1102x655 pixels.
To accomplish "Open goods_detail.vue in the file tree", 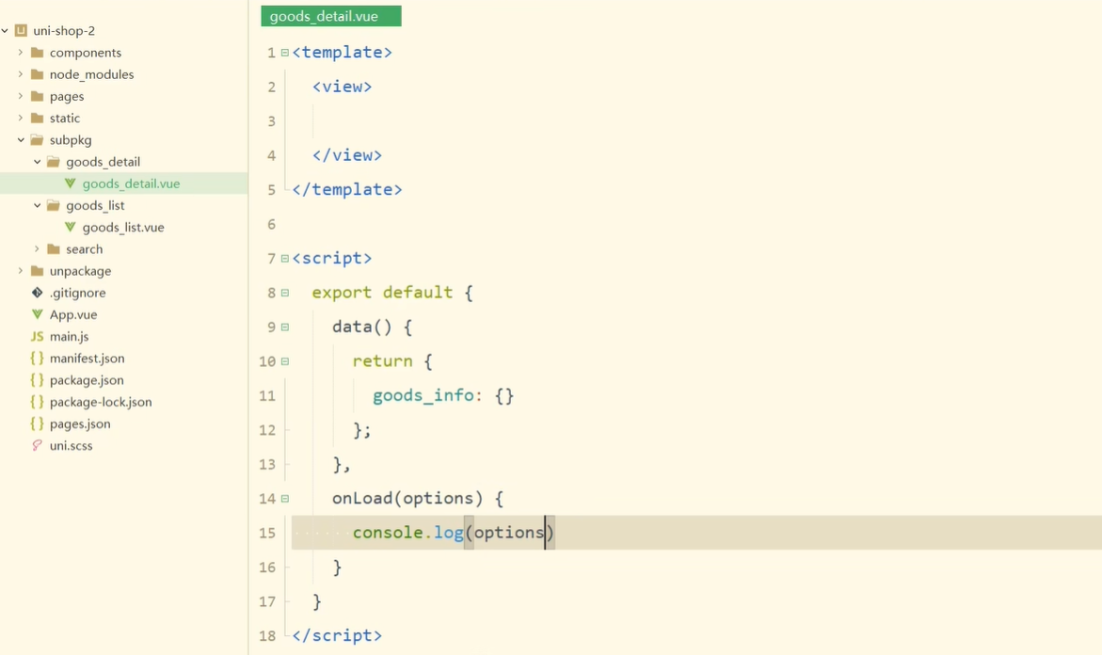I will [x=132, y=184].
